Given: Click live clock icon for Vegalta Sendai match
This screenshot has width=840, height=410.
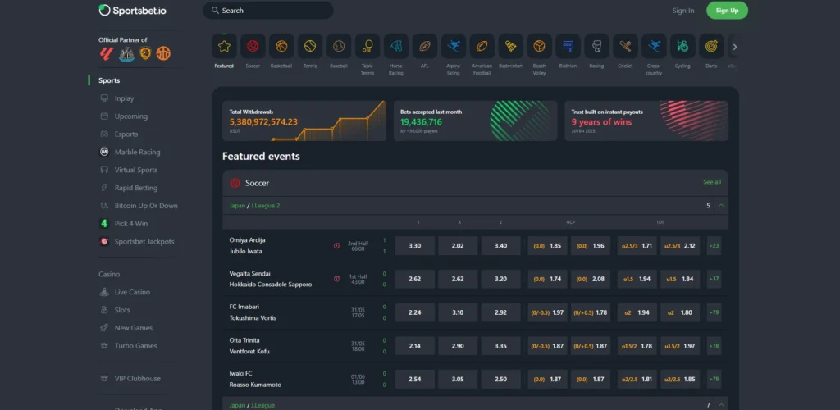Looking at the screenshot, I should [336, 279].
